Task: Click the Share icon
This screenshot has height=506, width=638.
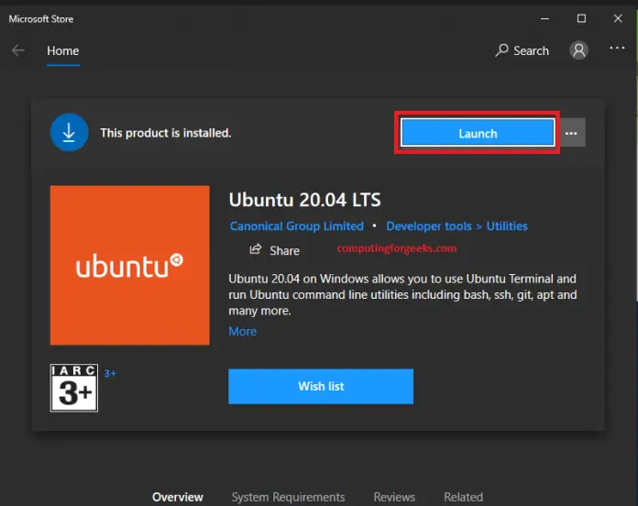Action: 256,250
